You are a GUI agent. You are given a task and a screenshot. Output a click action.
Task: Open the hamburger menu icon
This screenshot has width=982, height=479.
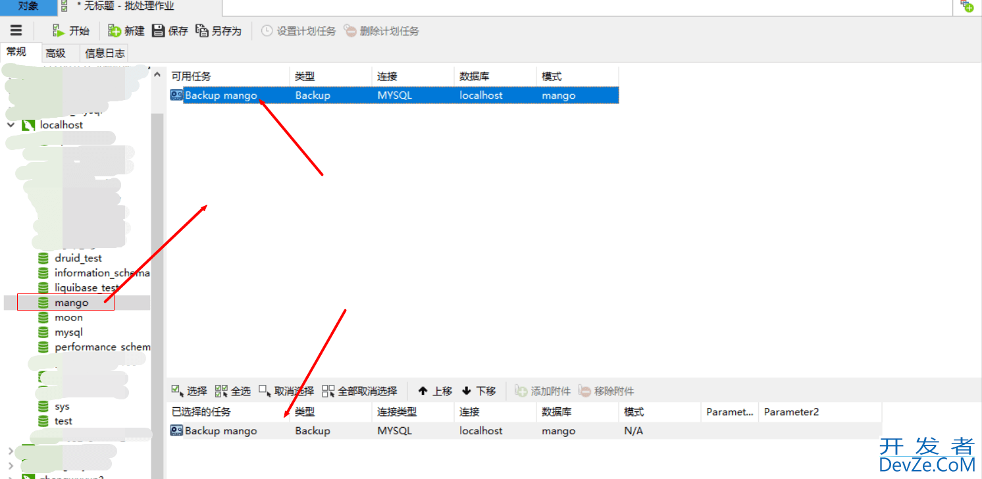(16, 30)
